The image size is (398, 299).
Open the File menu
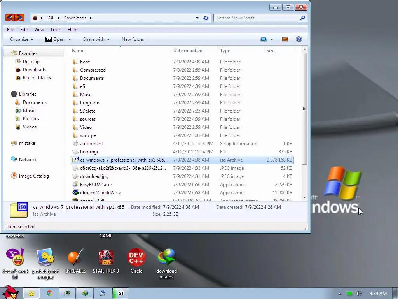pyautogui.click(x=10, y=30)
